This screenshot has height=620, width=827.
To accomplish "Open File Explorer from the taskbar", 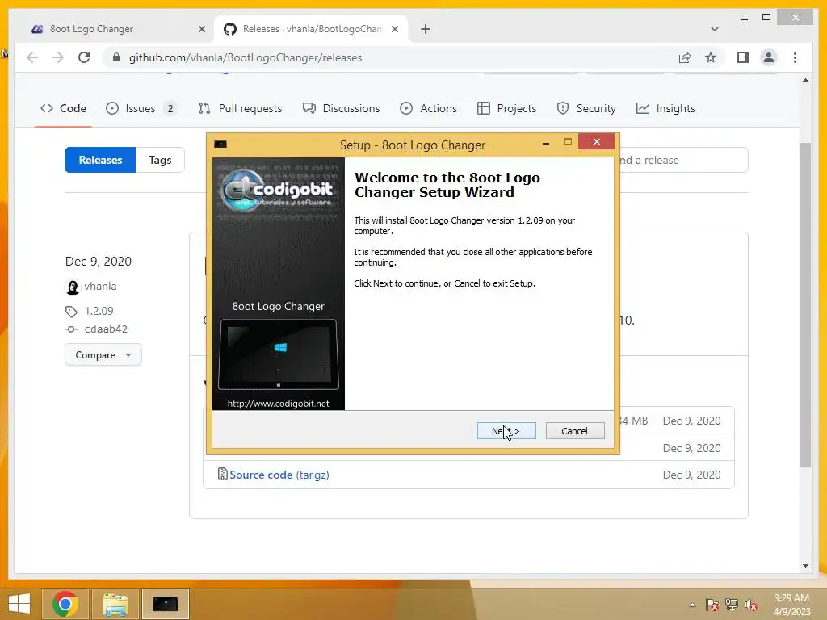I will tap(115, 604).
